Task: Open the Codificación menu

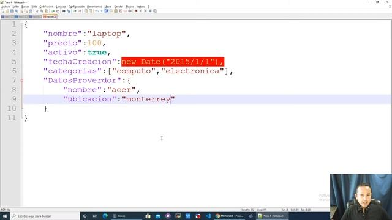Action: pyautogui.click(x=47, y=7)
